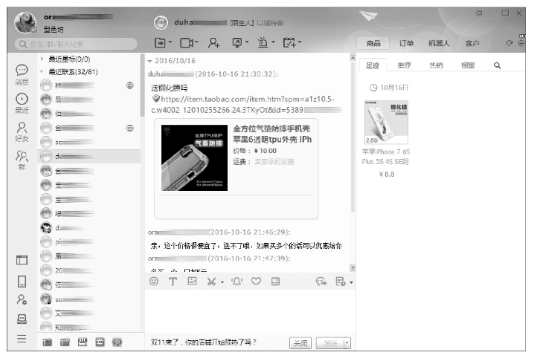Expand the 最近星标(0/0) group
This screenshot has height=361, width=534.
(42, 59)
